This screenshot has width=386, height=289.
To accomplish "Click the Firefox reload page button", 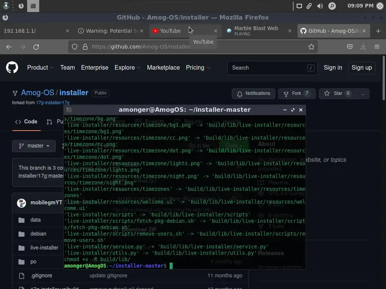I will (36, 47).
